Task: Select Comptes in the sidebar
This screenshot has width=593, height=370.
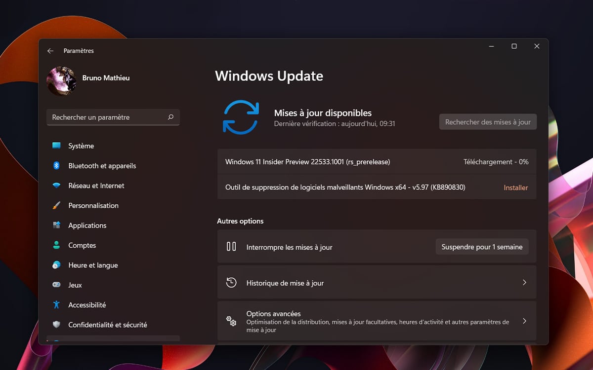Action: [x=82, y=245]
